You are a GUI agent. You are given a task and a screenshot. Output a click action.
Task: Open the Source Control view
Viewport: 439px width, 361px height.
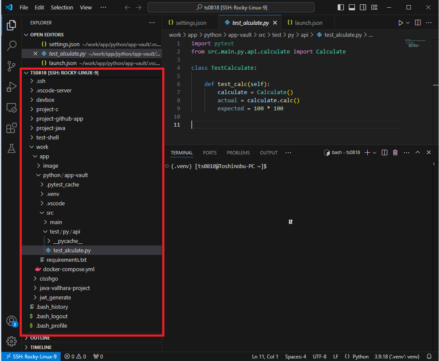coord(12,67)
